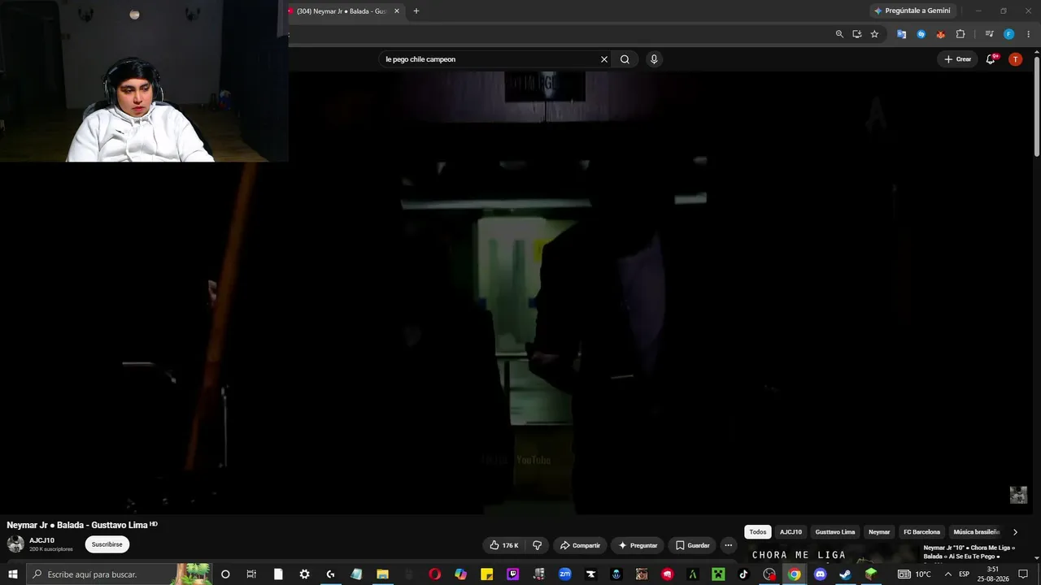Click the small thumbnail at video corner
The height and width of the screenshot is (585, 1041).
(x=1018, y=495)
